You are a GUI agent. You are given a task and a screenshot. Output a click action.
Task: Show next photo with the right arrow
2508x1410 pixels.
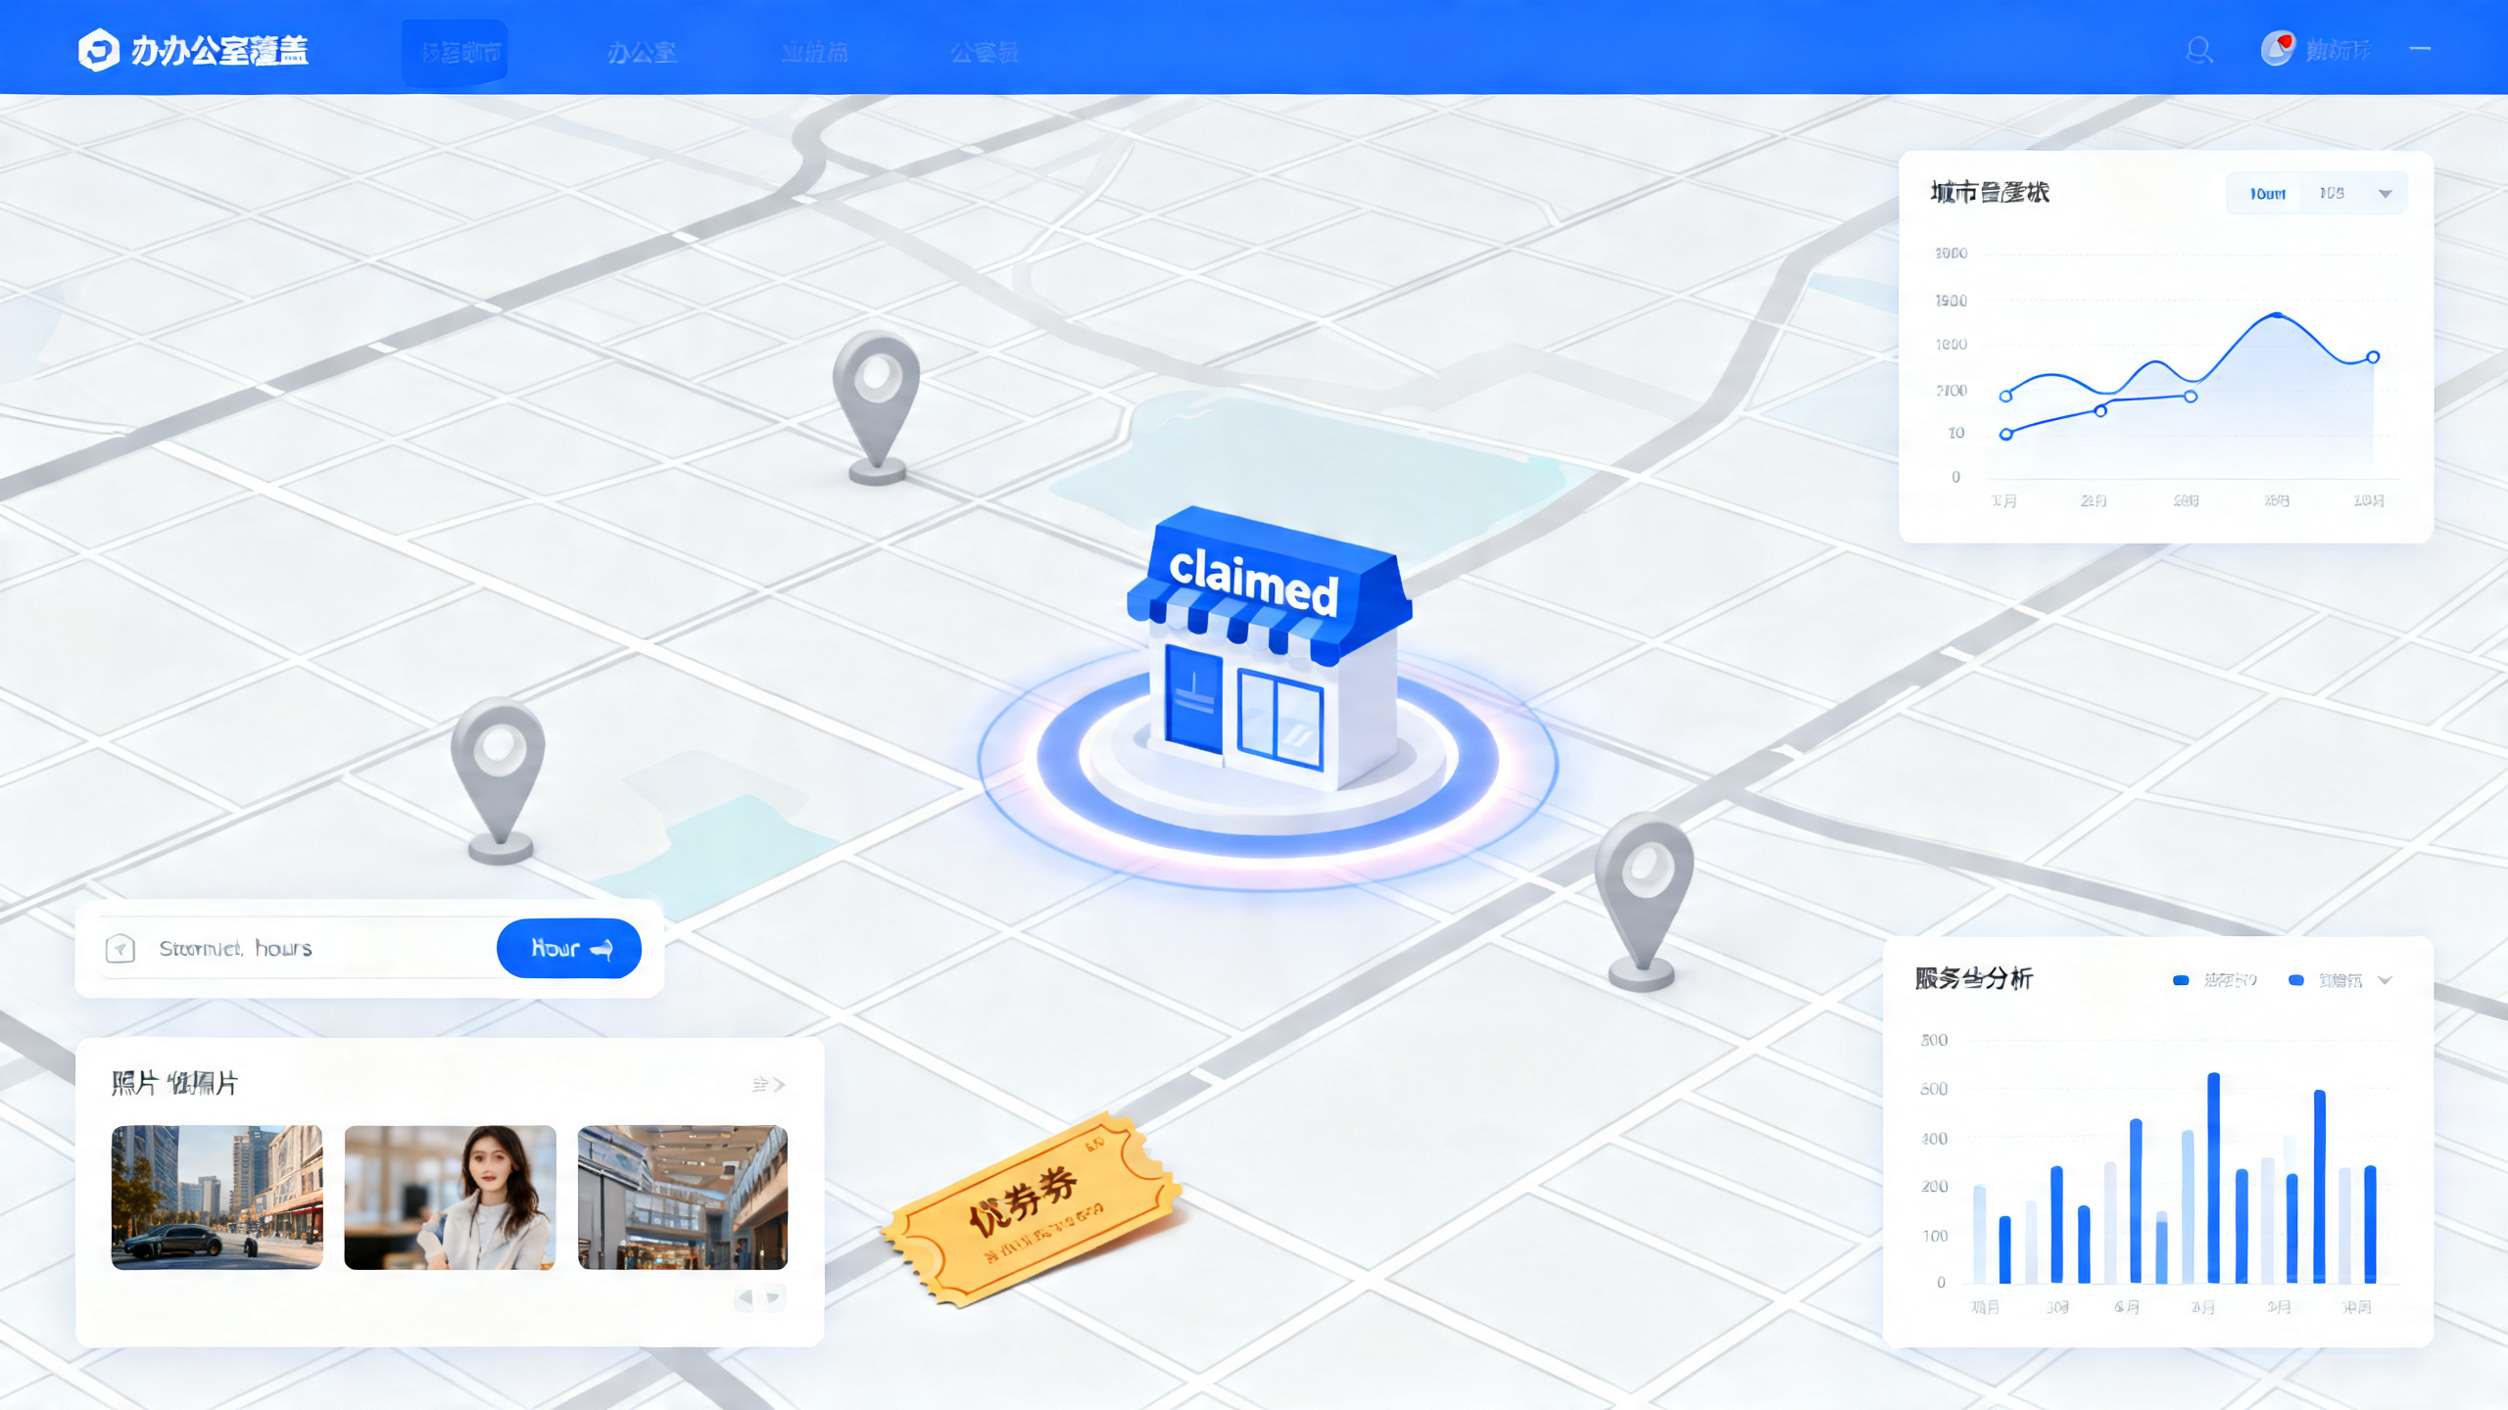[773, 1297]
